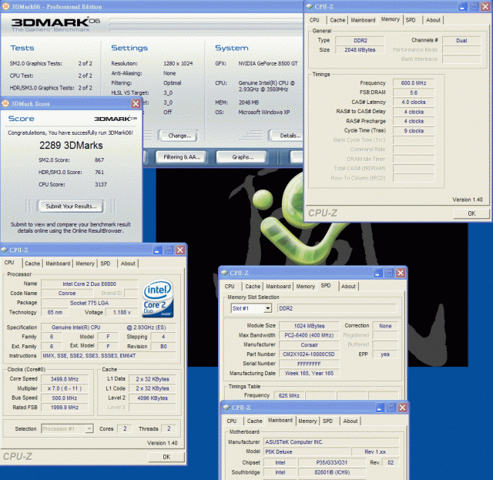
Task: Click the P5K Deluxe model field
Action: (307, 451)
